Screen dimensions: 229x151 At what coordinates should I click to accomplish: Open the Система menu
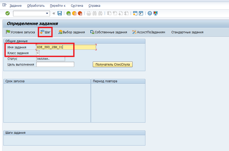(x=77, y=6)
